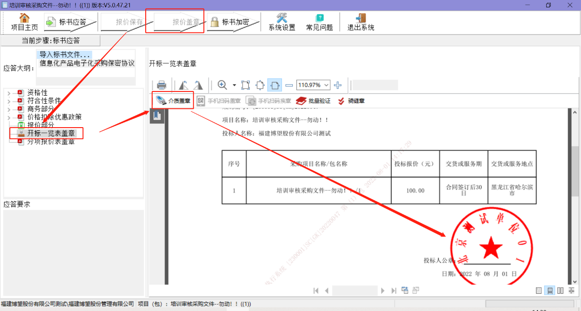Go to 项目主页 home page
The image size is (581, 311).
(x=24, y=22)
